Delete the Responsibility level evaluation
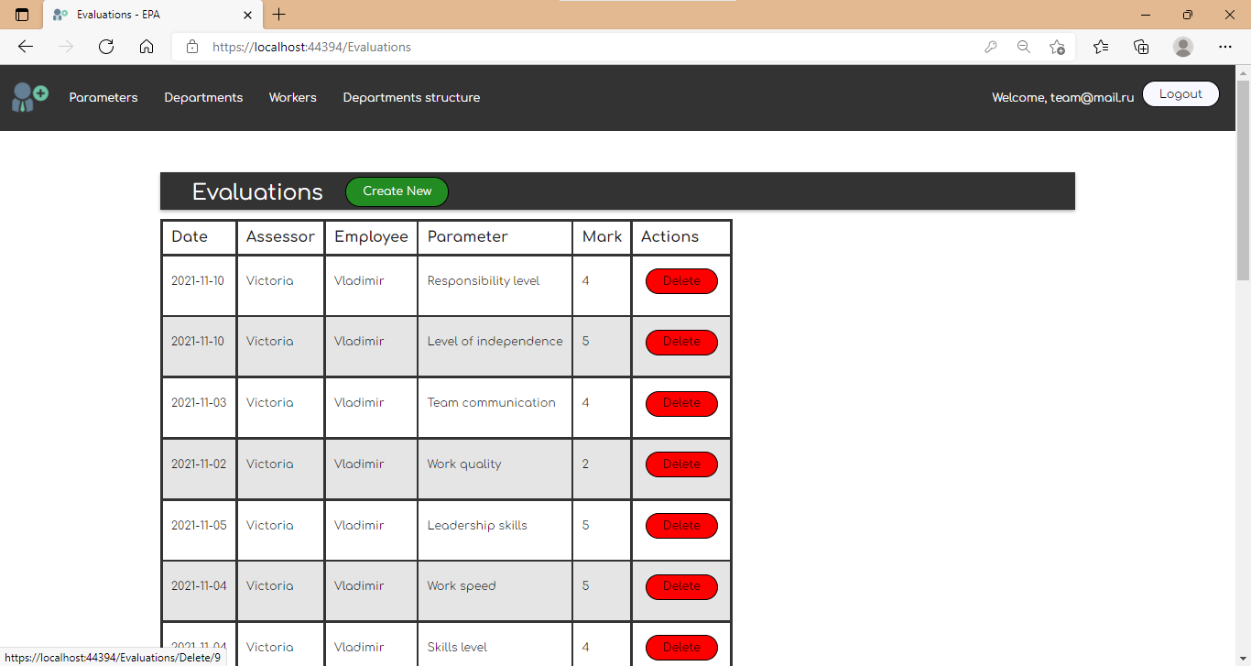The image size is (1251, 666). point(681,281)
